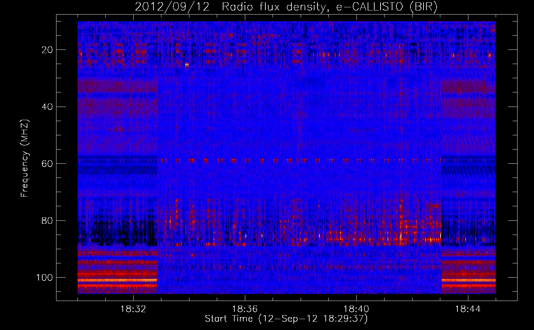Click the 'Frequency (MHZ)' y-axis label
Screen dimensions: 534x330
25,158
